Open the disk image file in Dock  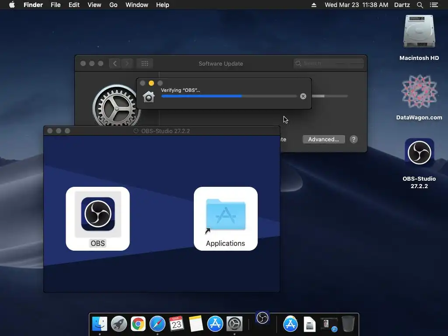309,324
